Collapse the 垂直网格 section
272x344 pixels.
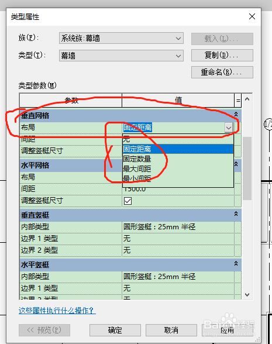point(236,114)
